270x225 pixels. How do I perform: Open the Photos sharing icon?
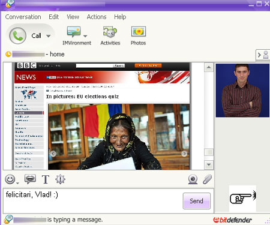(x=139, y=32)
